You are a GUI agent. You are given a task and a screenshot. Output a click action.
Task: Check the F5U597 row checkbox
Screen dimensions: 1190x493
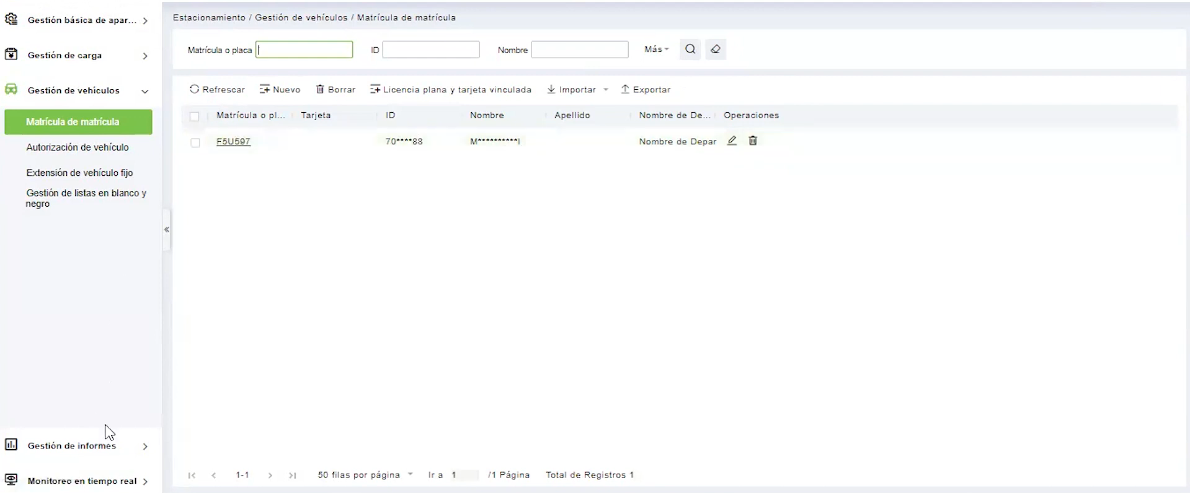point(195,142)
